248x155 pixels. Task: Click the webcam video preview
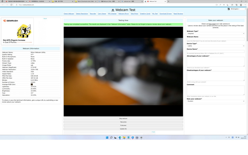123,72
